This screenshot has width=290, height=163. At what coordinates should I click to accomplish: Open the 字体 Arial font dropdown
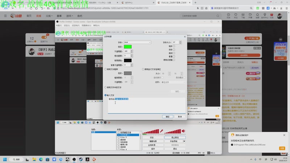(137, 42)
